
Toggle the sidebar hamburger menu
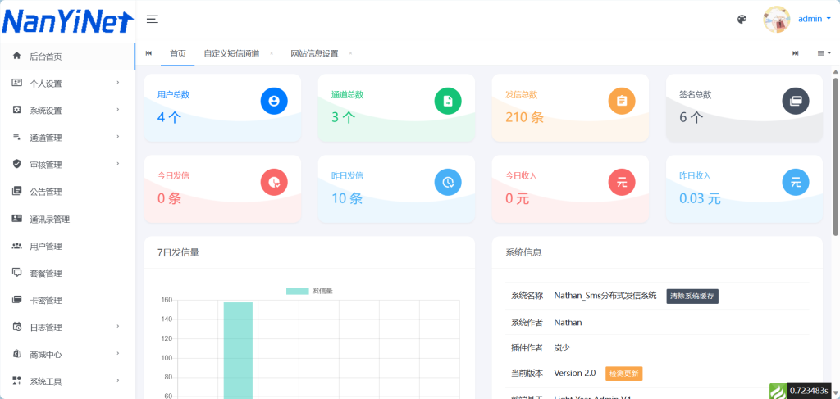152,20
